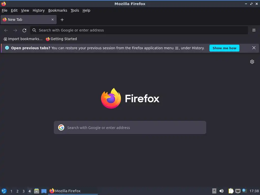This screenshot has width=260, height=195.
Task: Open the volume control tray icon
Action: click(221, 191)
